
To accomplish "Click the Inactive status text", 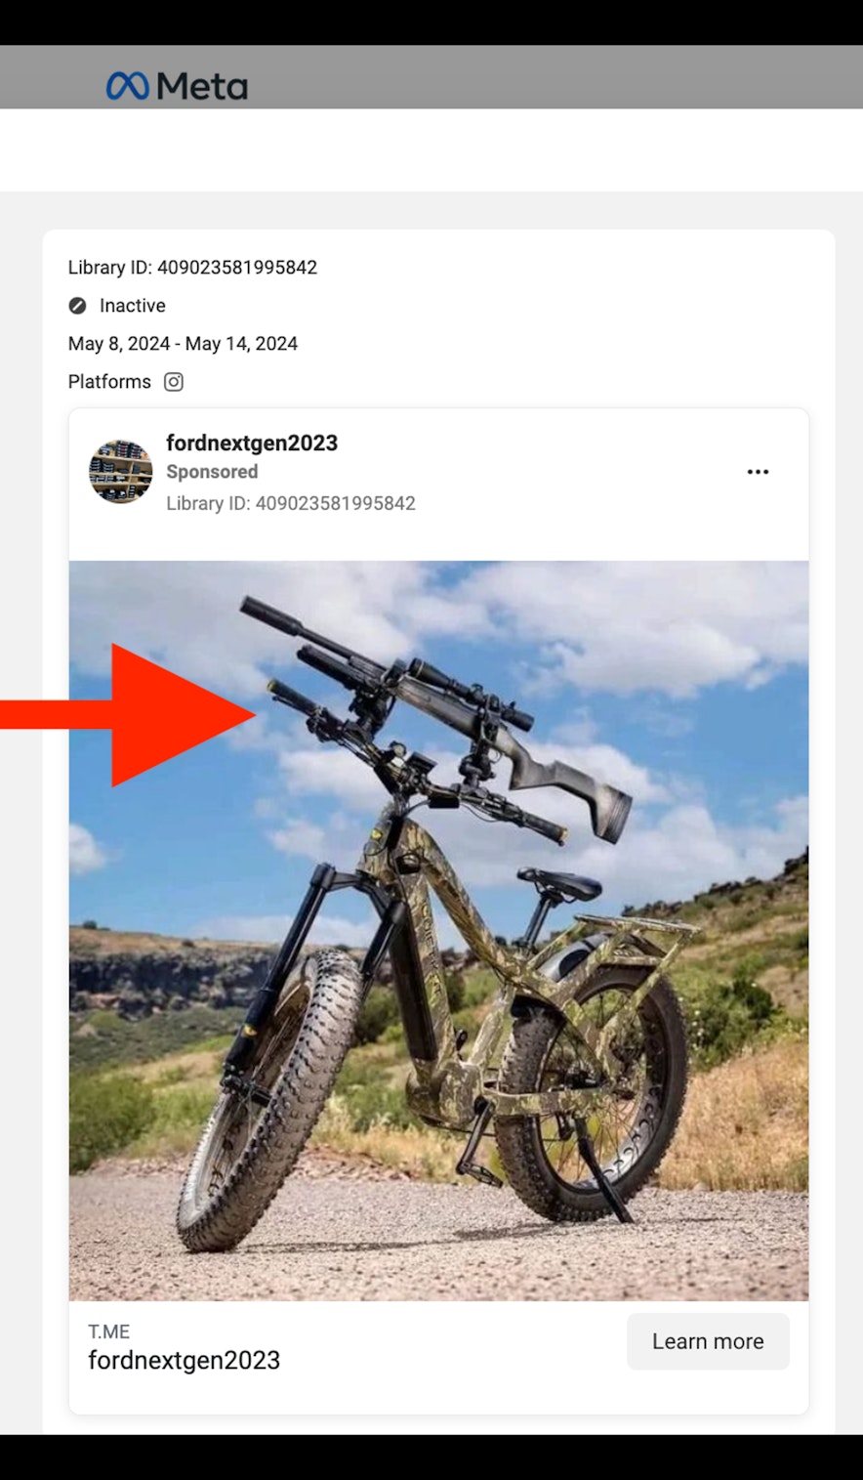I will tap(132, 306).
